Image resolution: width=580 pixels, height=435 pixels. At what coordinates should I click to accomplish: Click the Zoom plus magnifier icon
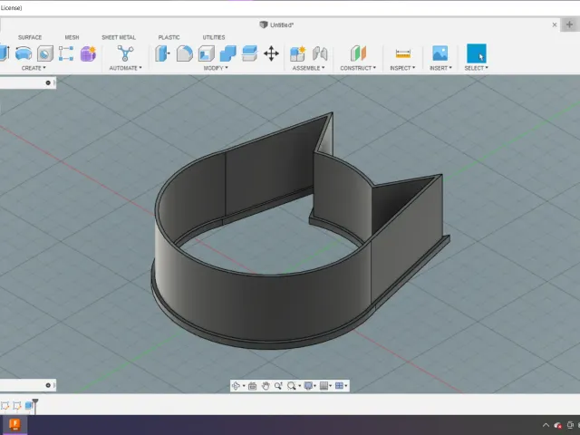coord(278,386)
